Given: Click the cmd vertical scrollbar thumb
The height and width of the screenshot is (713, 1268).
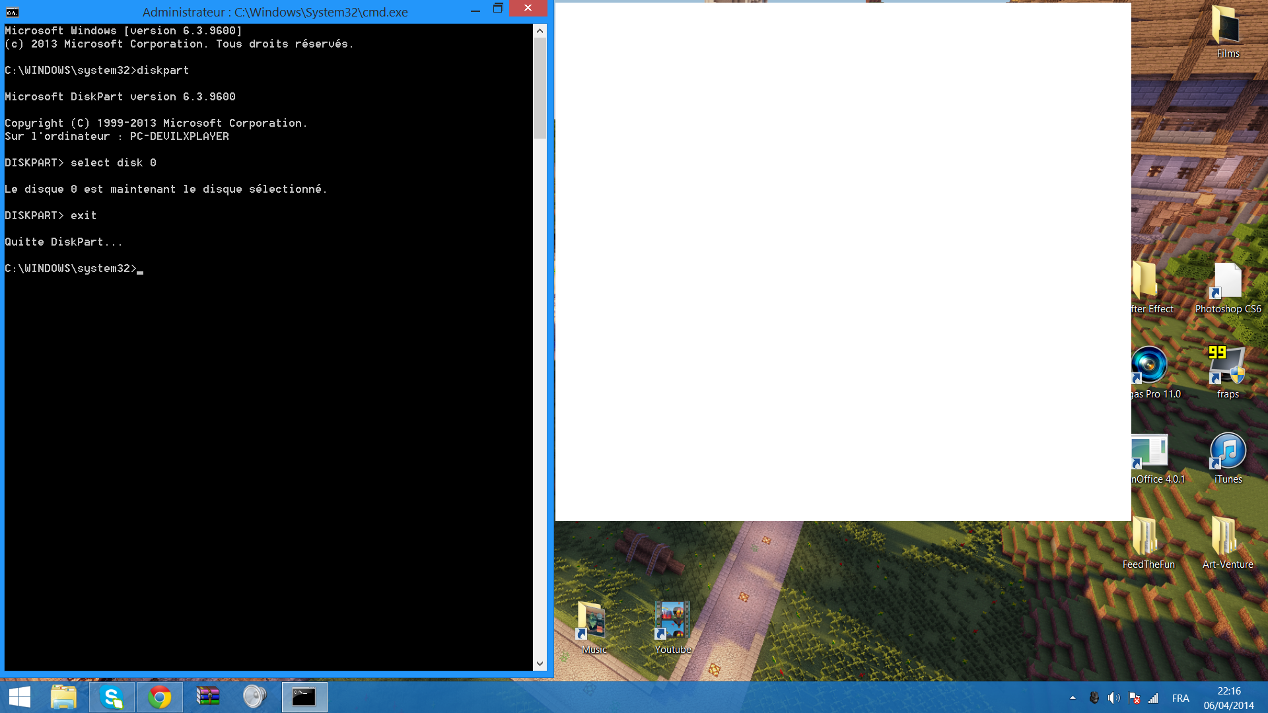Looking at the screenshot, I should click(x=540, y=88).
